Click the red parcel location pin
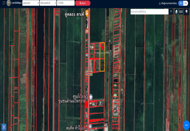Viewport: 190px width, 131px height. [x=102, y=47]
